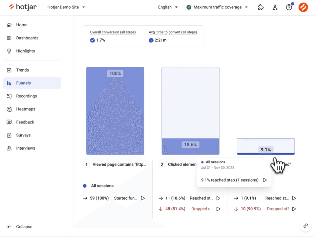The height and width of the screenshot is (237, 315).
Task: Play recordings for 10 dropped-off sessions
Action: [294, 209]
